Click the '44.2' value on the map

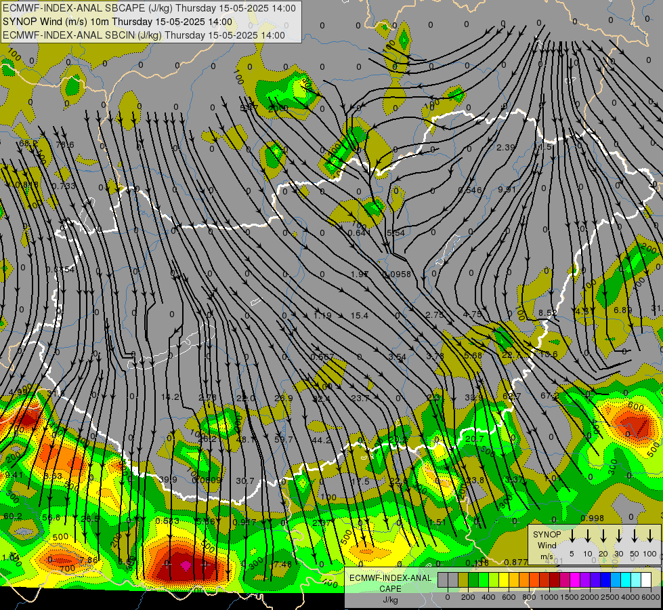pyautogui.click(x=321, y=441)
